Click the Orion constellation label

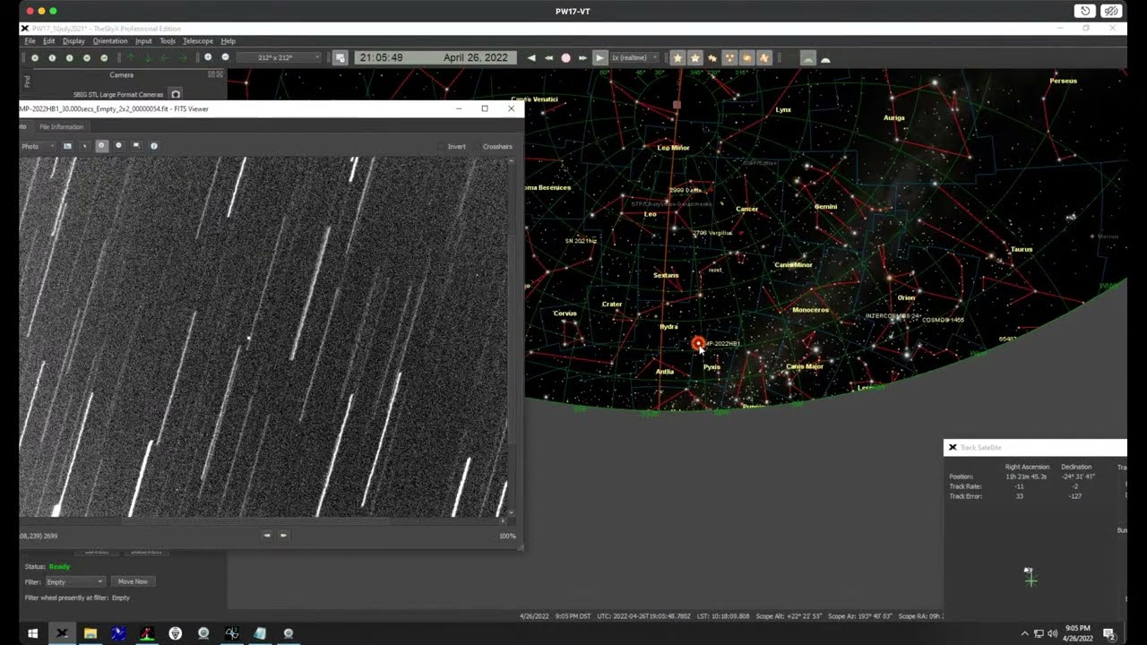coord(907,297)
